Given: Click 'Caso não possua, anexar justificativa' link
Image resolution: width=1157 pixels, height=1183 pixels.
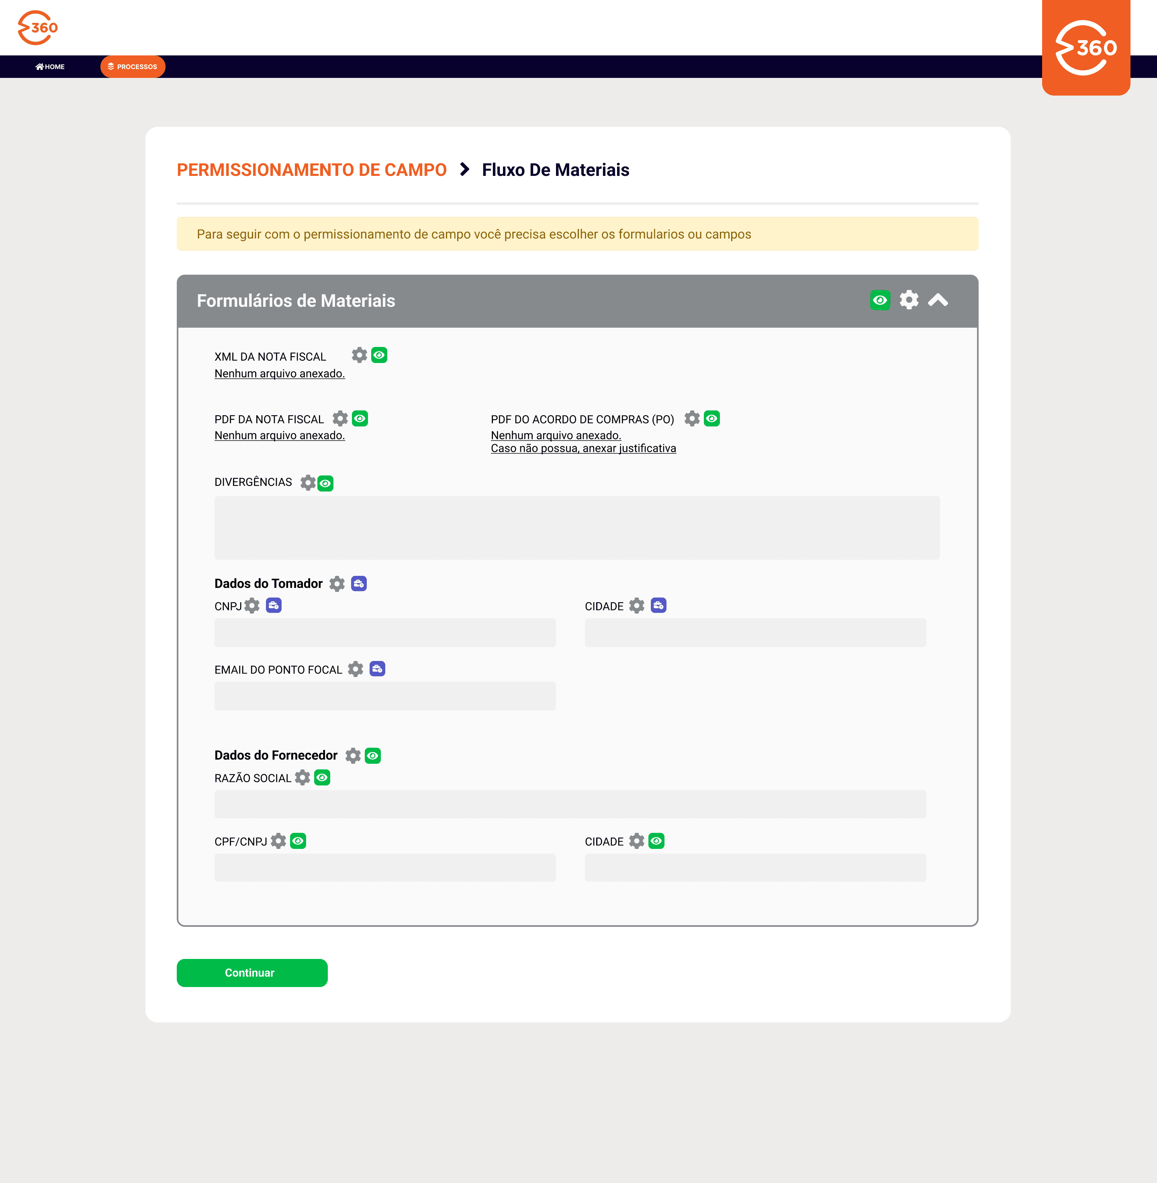Looking at the screenshot, I should pyautogui.click(x=583, y=449).
